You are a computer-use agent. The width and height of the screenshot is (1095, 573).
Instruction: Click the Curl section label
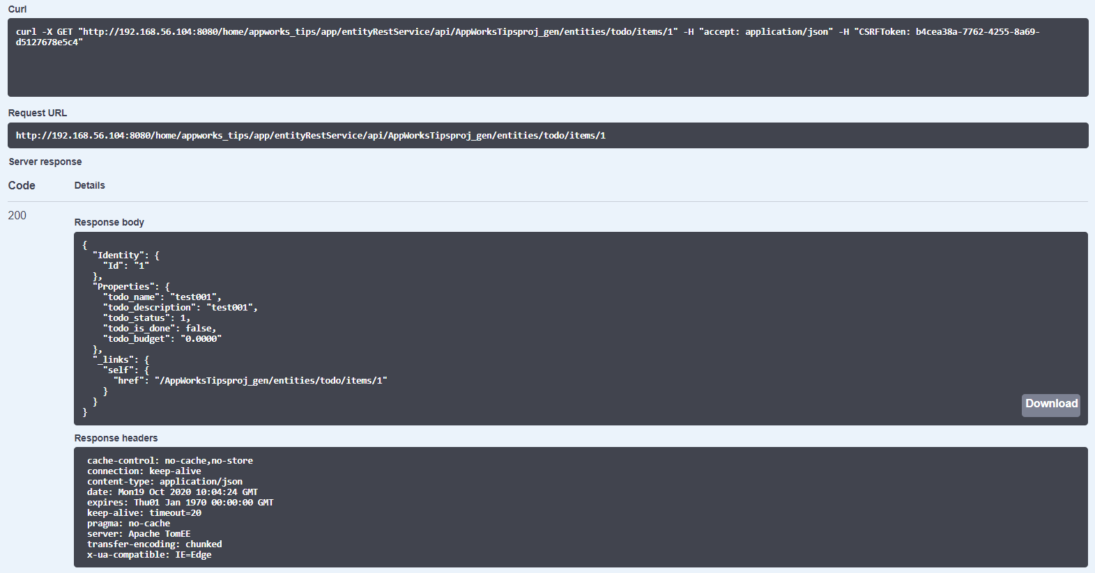point(17,9)
